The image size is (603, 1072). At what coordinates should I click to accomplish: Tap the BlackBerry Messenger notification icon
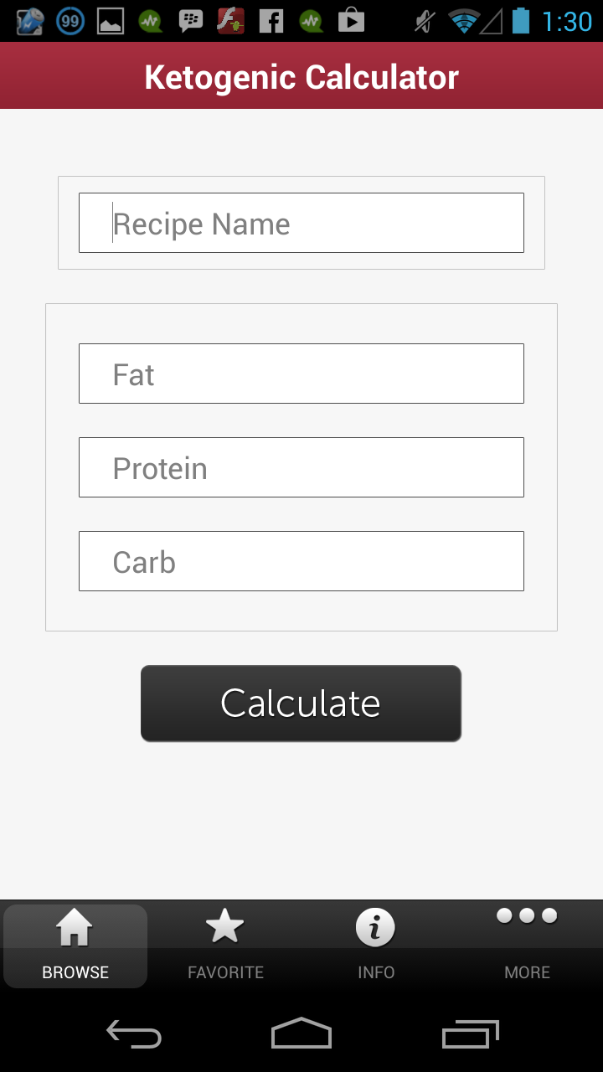(191, 21)
